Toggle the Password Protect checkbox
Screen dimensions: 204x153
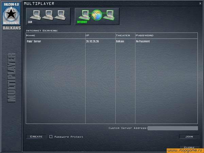pyautogui.click(x=51, y=137)
